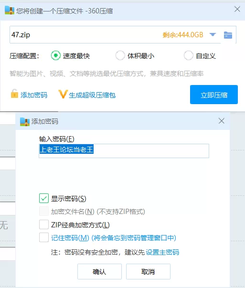Screen dimensions: 245x288
Task: Open the 设置主密码 link
Action: (x=162, y=252)
